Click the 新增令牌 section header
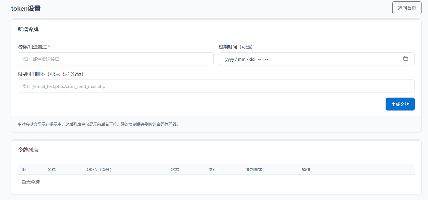 pyautogui.click(x=28, y=29)
